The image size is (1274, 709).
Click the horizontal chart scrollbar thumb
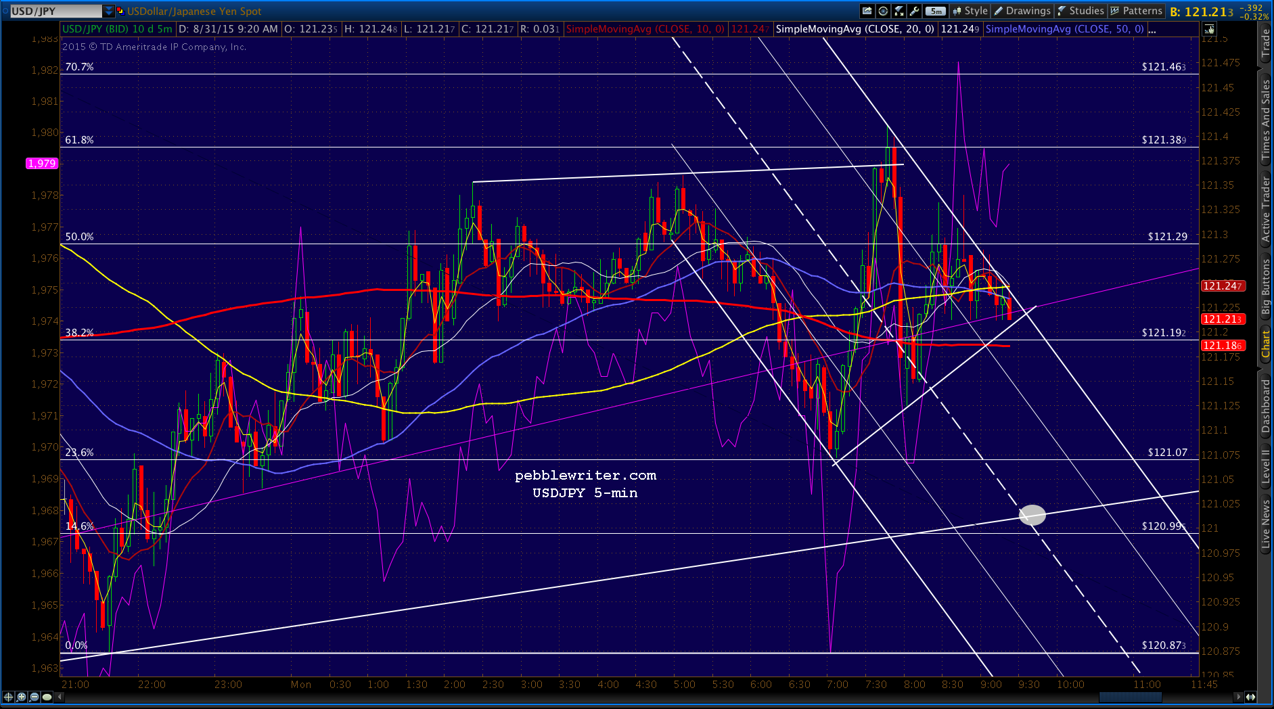point(1130,697)
